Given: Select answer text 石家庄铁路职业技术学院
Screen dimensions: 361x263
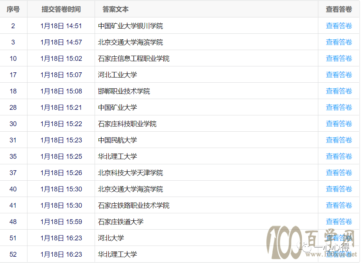Looking at the screenshot, I should point(134,206).
